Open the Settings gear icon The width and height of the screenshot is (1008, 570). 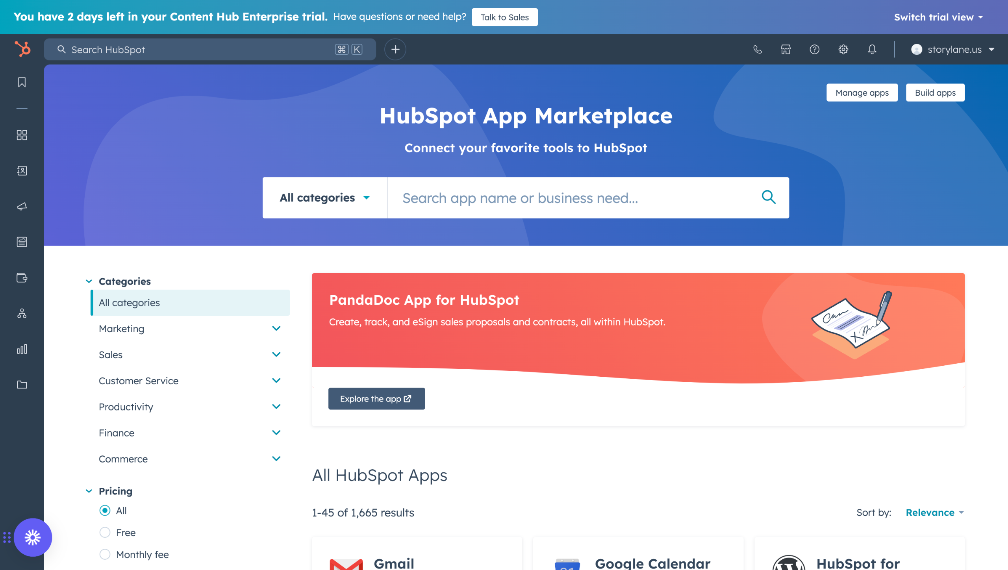pos(843,49)
